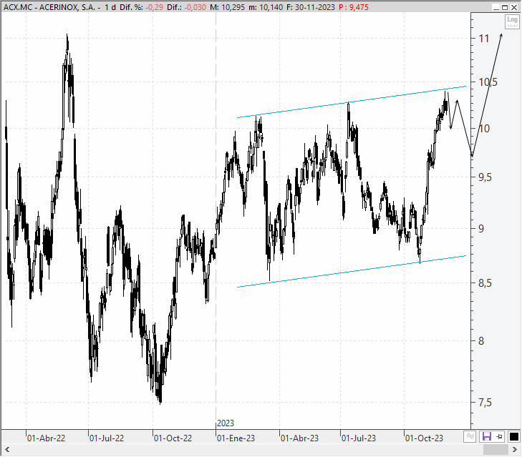Close the ACX.MC chart window
The image size is (522, 457).
click(514, 7)
